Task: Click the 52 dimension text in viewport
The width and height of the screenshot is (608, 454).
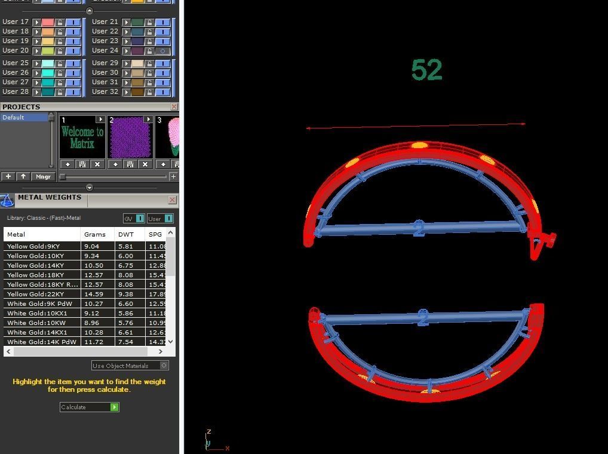Action: [426, 70]
